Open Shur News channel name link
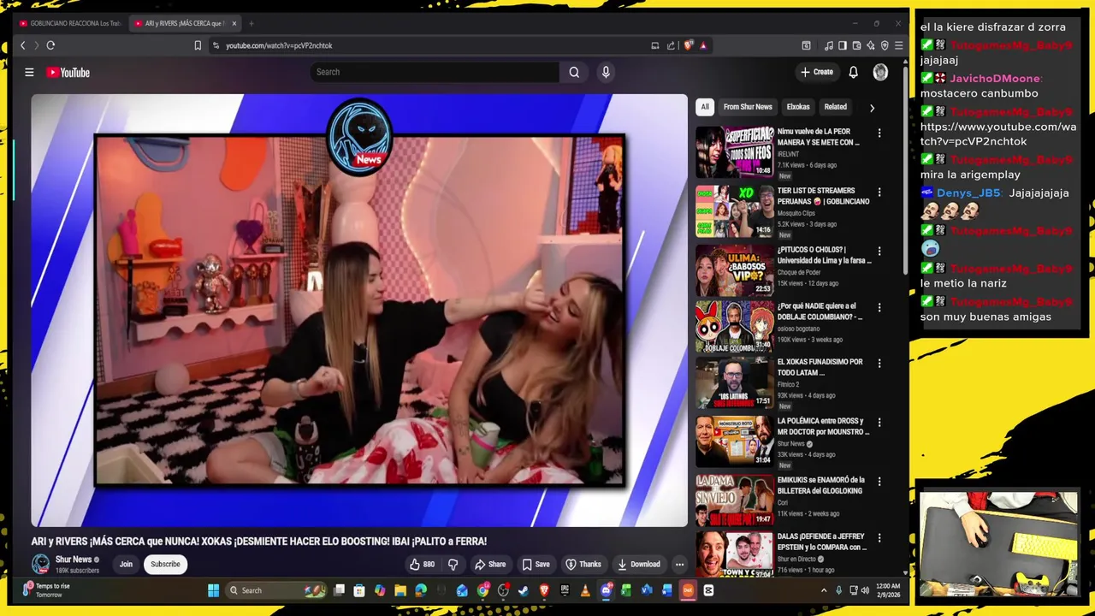Screen dimensions: 1095x616 point(74,560)
